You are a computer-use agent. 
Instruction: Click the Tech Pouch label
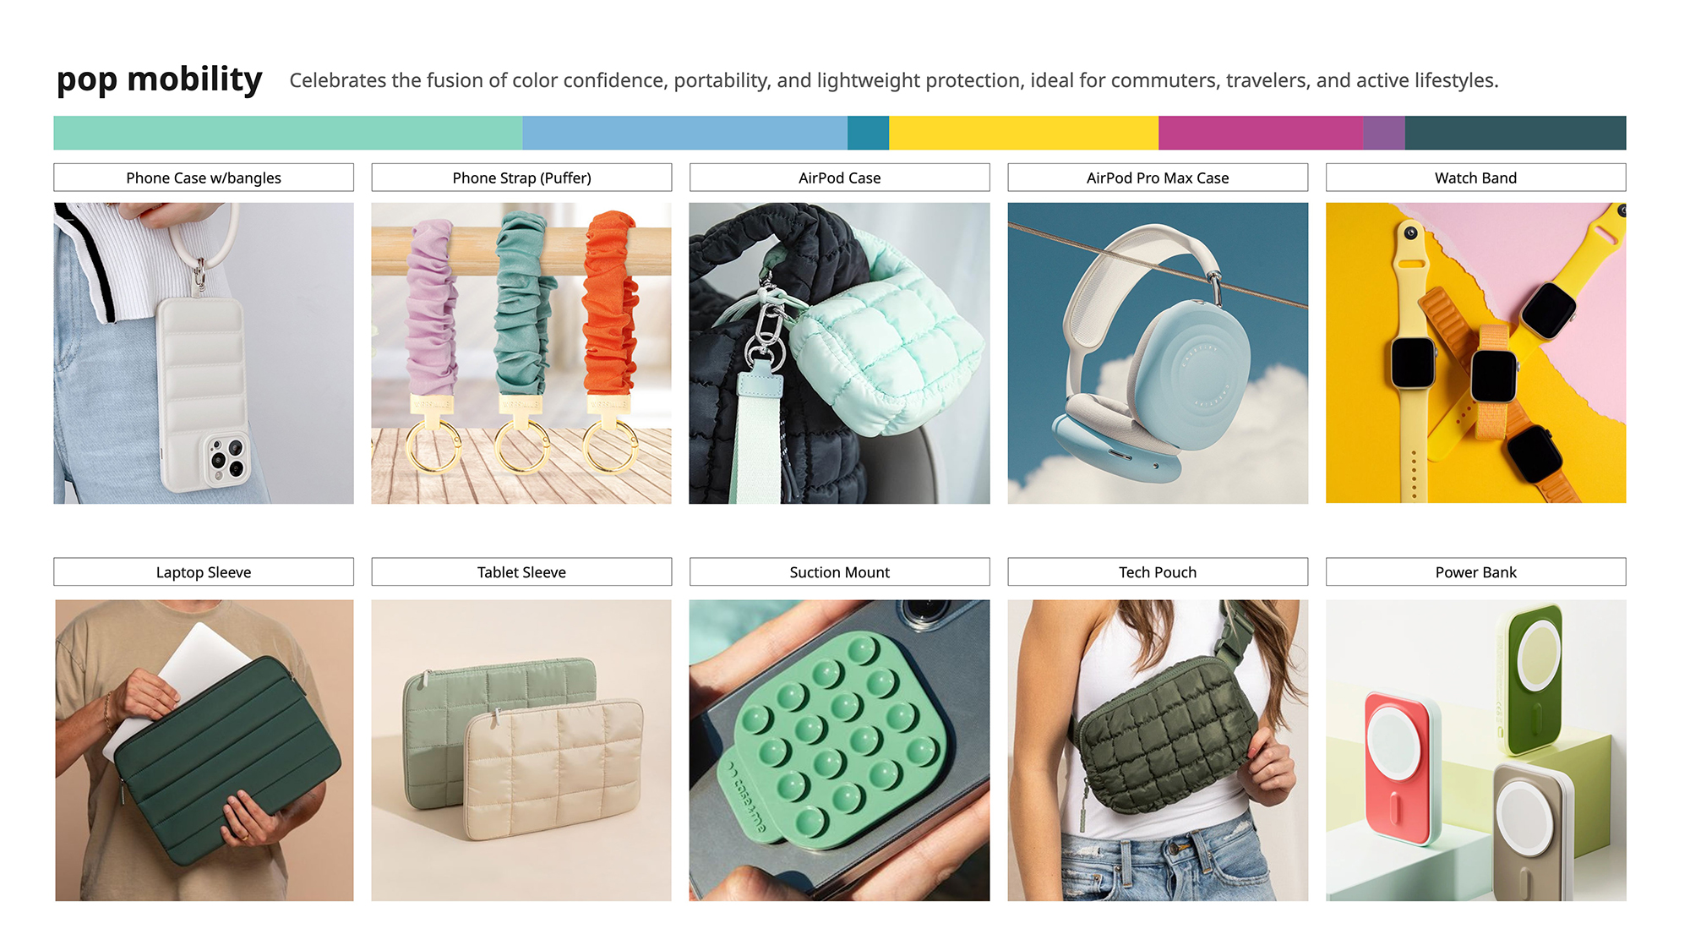(1158, 572)
